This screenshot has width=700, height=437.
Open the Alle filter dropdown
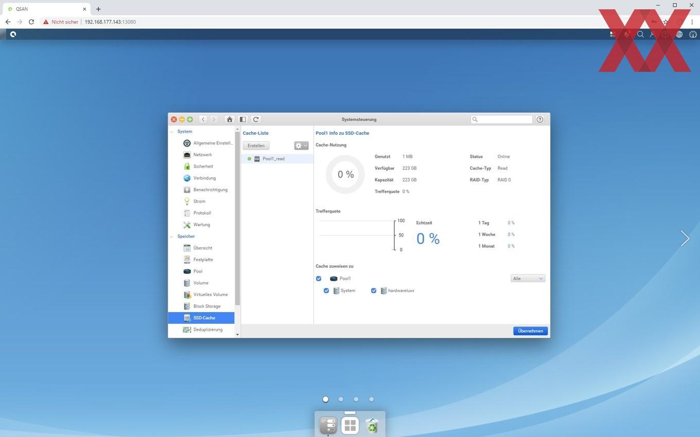pyautogui.click(x=528, y=279)
